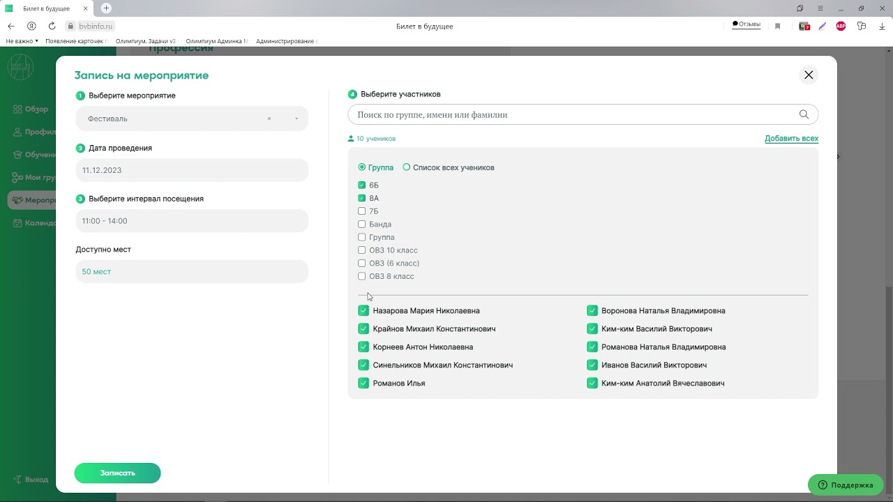Viewport: 893px width, 502px height.
Task: Open a new browser tab
Action: click(x=106, y=8)
